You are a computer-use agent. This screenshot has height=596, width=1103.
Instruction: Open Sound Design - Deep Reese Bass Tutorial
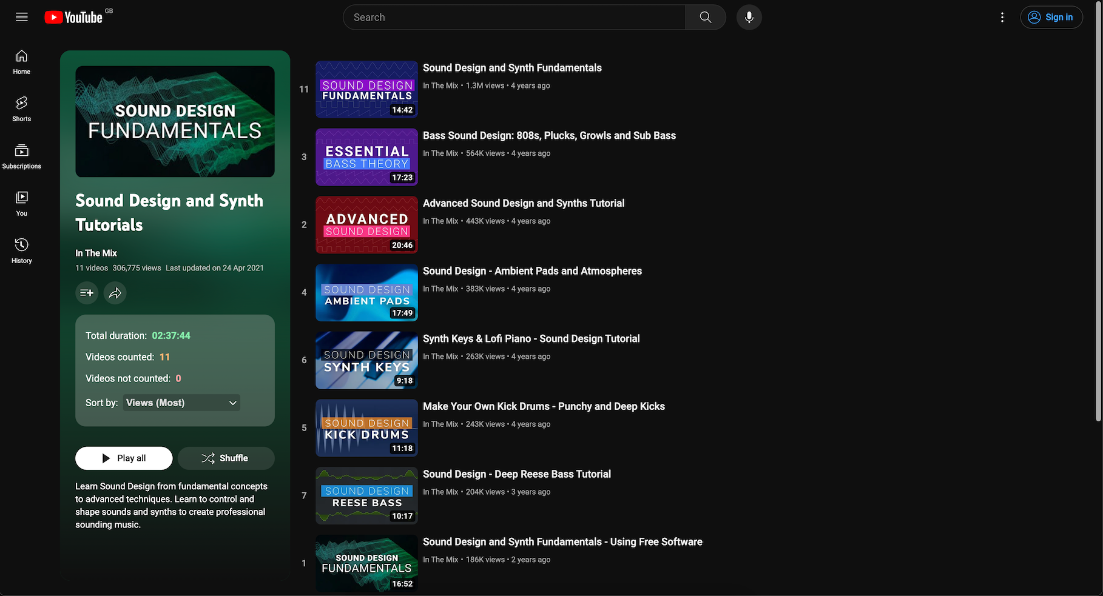tap(517, 474)
